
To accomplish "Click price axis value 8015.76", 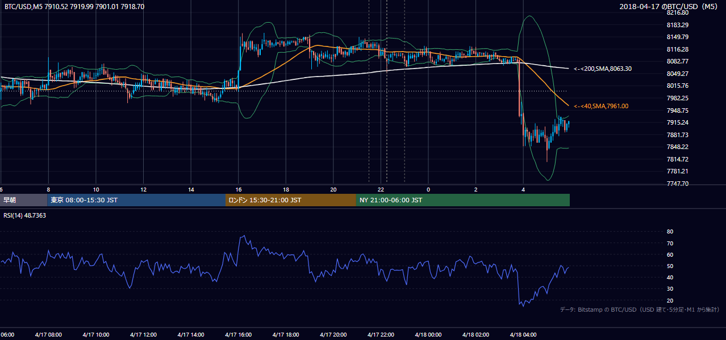I will point(677,86).
